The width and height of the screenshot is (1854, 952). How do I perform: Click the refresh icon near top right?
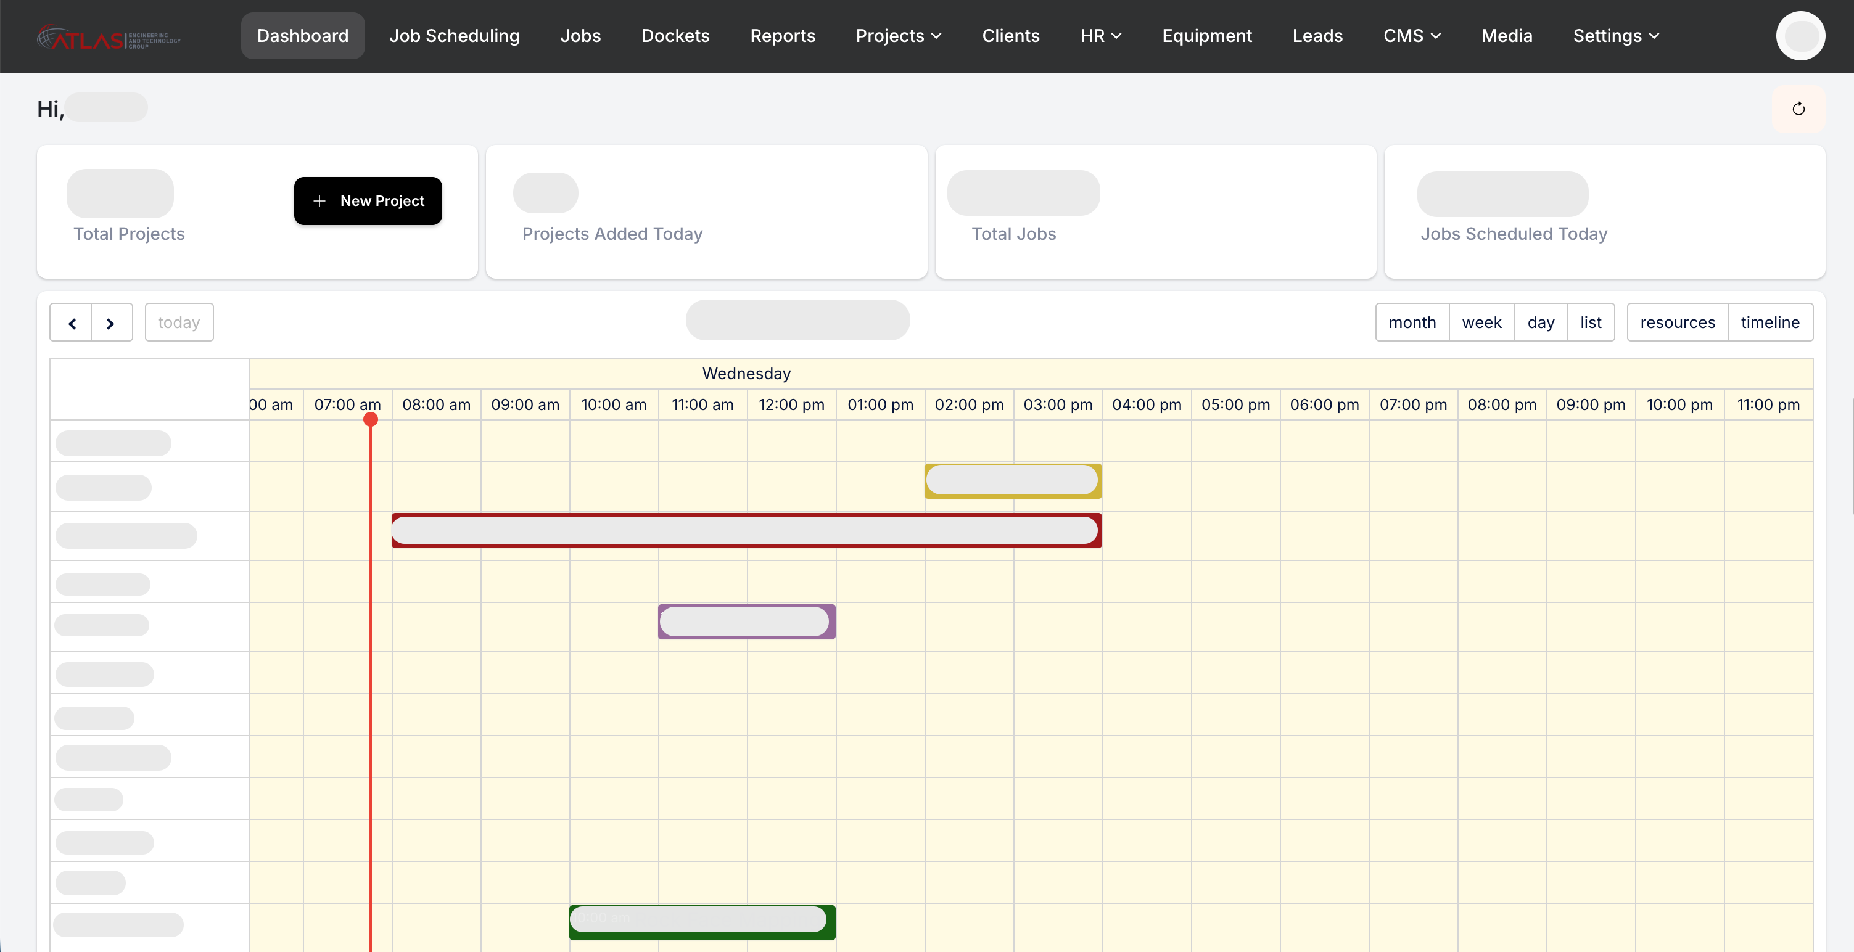pyautogui.click(x=1798, y=109)
